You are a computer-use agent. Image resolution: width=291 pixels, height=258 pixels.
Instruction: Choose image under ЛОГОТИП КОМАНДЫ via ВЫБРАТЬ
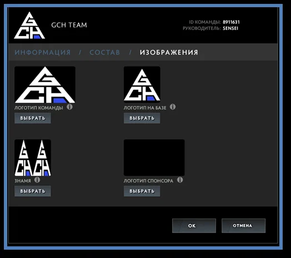pos(33,118)
